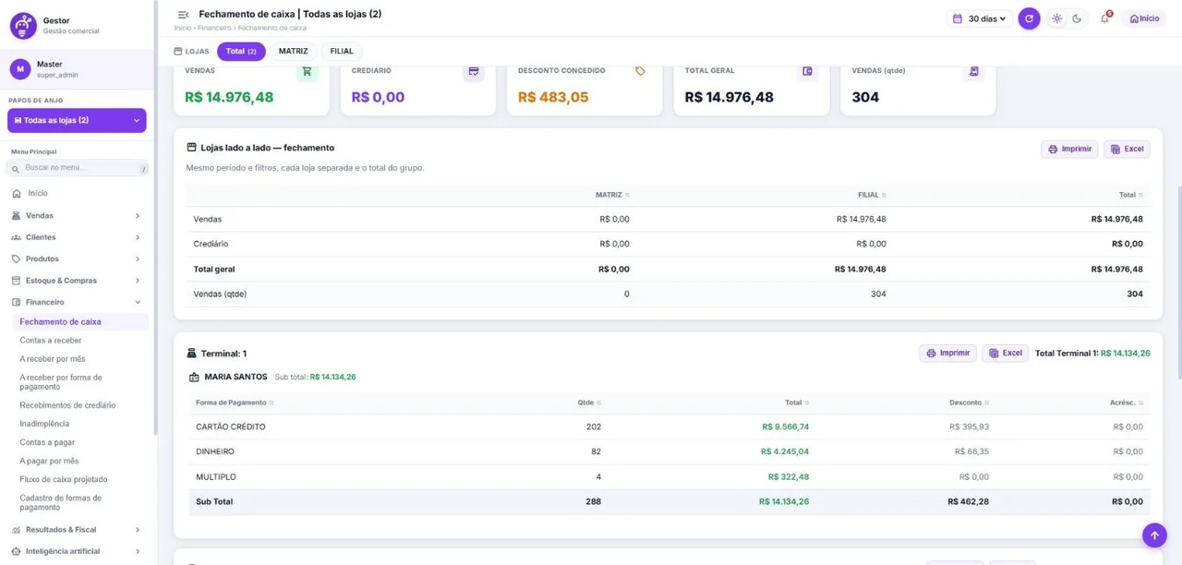Expand Inteligência artificial sidebar menu
Viewport: 1182px width, 565px height.
tap(77, 551)
